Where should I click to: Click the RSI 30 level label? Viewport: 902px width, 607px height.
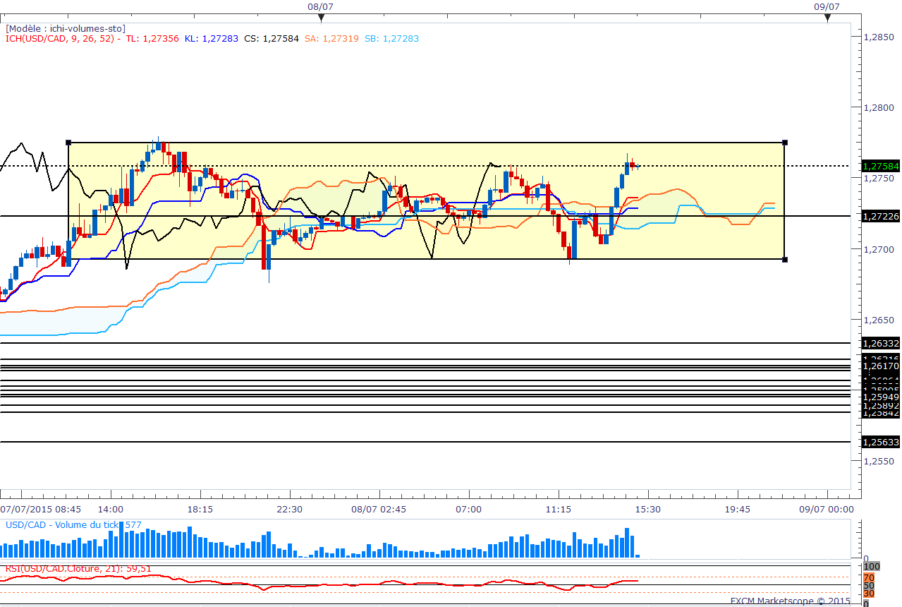point(869,594)
